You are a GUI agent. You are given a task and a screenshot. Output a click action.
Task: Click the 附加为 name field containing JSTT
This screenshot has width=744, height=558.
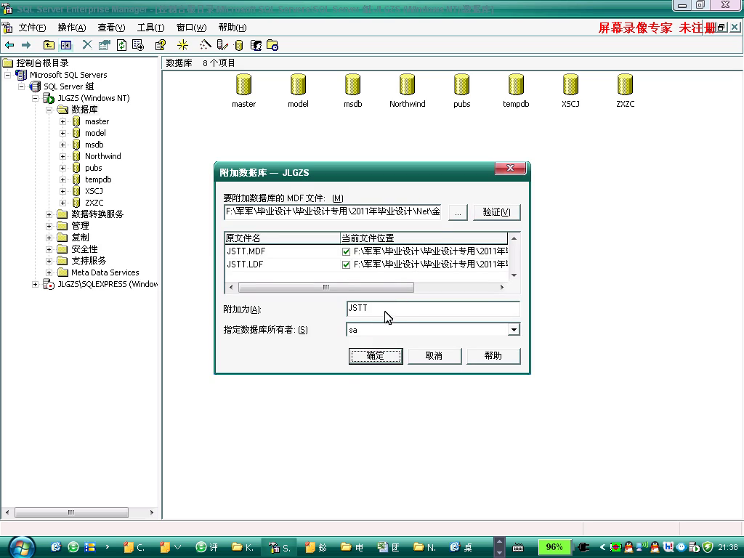433,308
